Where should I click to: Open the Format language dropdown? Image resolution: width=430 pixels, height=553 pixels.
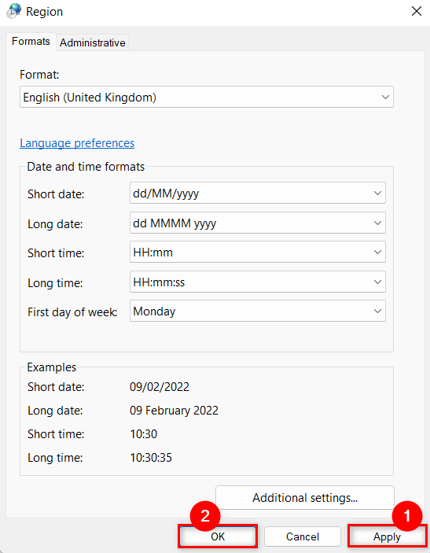207,97
